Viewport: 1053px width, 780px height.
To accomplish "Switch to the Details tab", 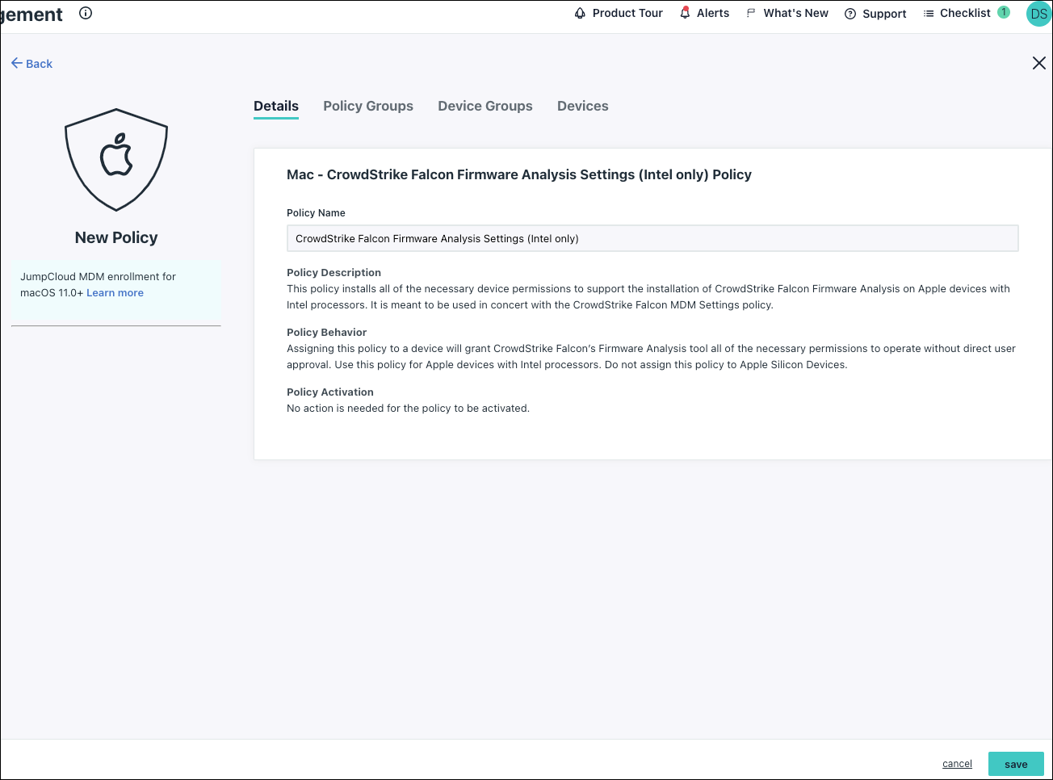I will (275, 106).
